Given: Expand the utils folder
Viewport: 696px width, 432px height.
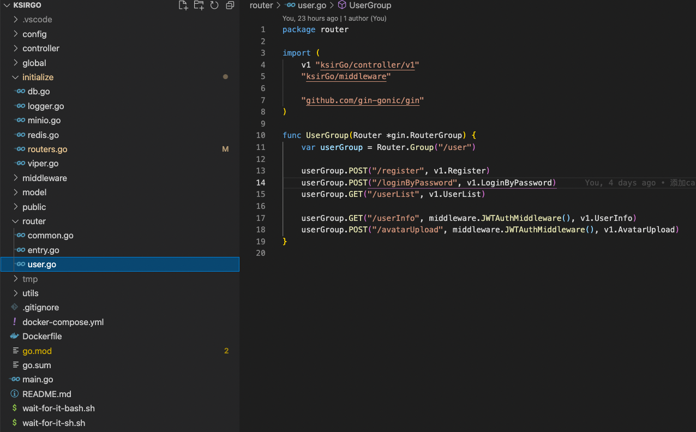Looking at the screenshot, I should (x=15, y=293).
